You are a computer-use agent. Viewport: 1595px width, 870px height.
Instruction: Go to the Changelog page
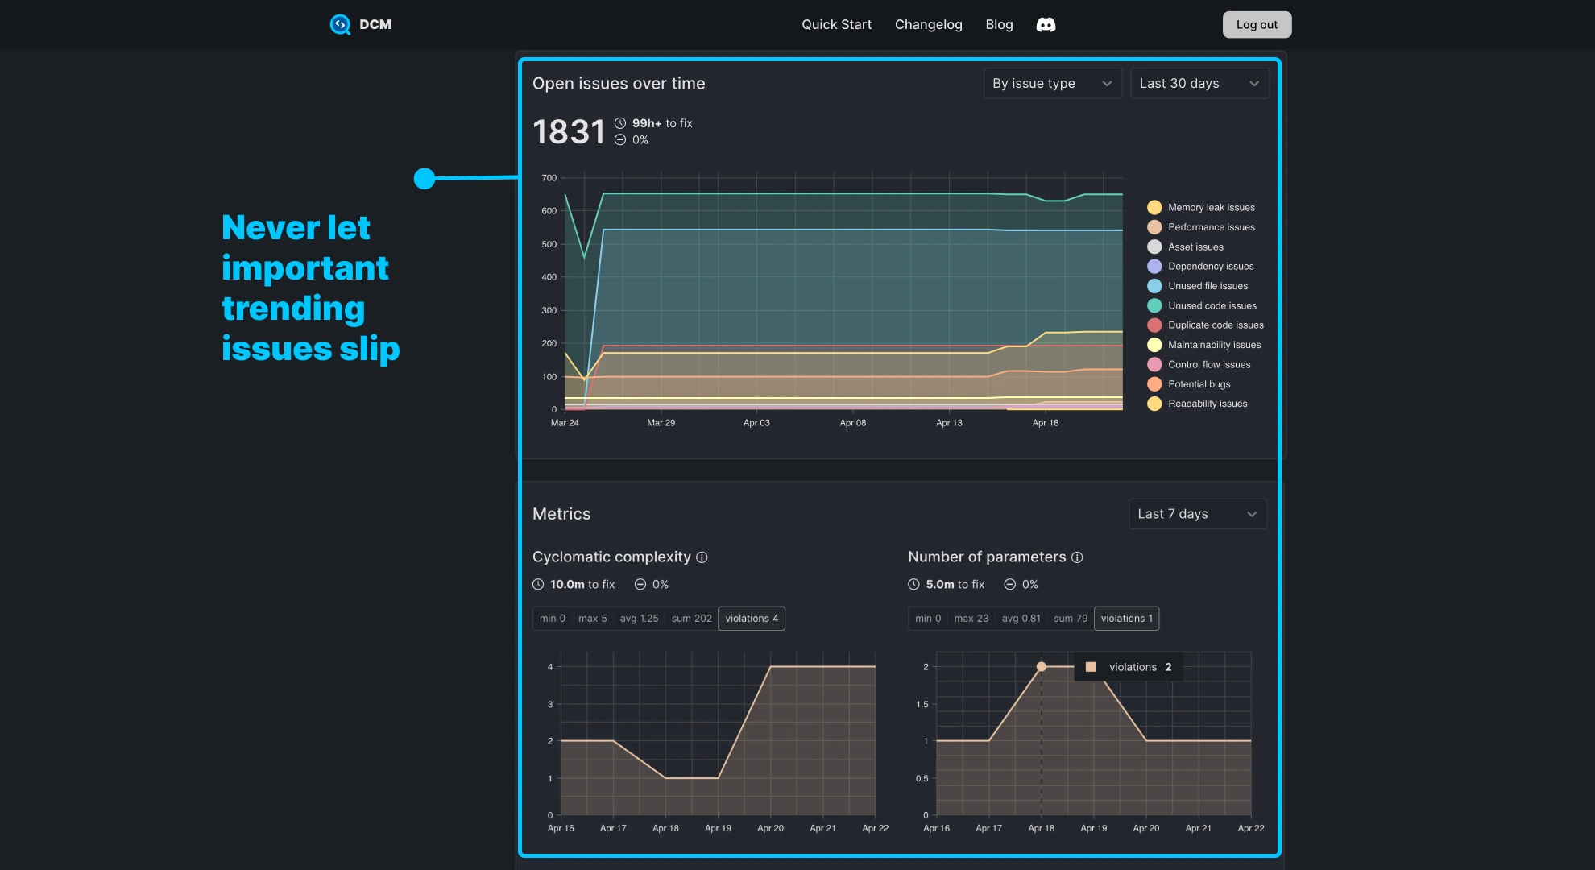(x=928, y=25)
